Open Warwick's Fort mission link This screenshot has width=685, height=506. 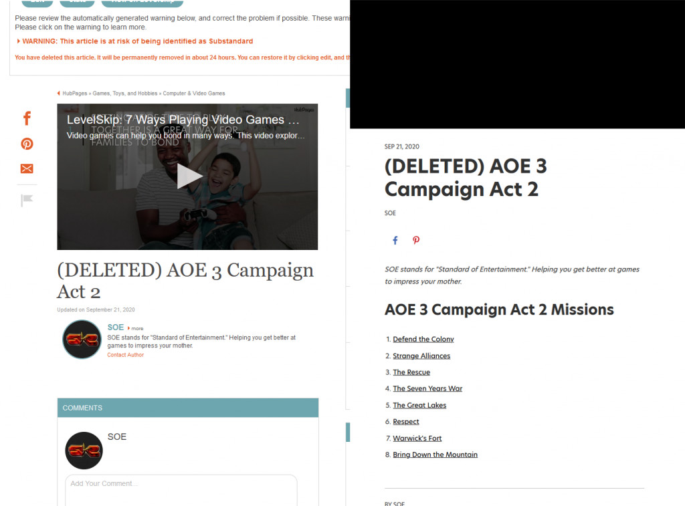[x=417, y=438]
